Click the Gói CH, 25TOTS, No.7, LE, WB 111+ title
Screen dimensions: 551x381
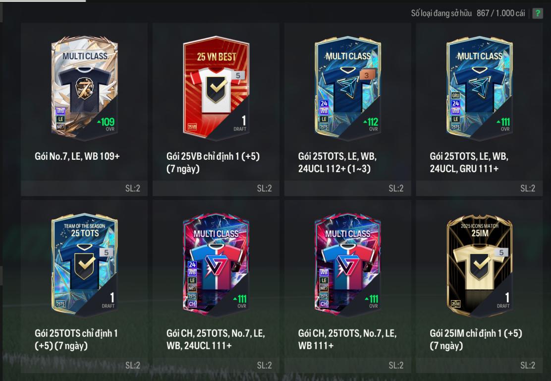347,339
